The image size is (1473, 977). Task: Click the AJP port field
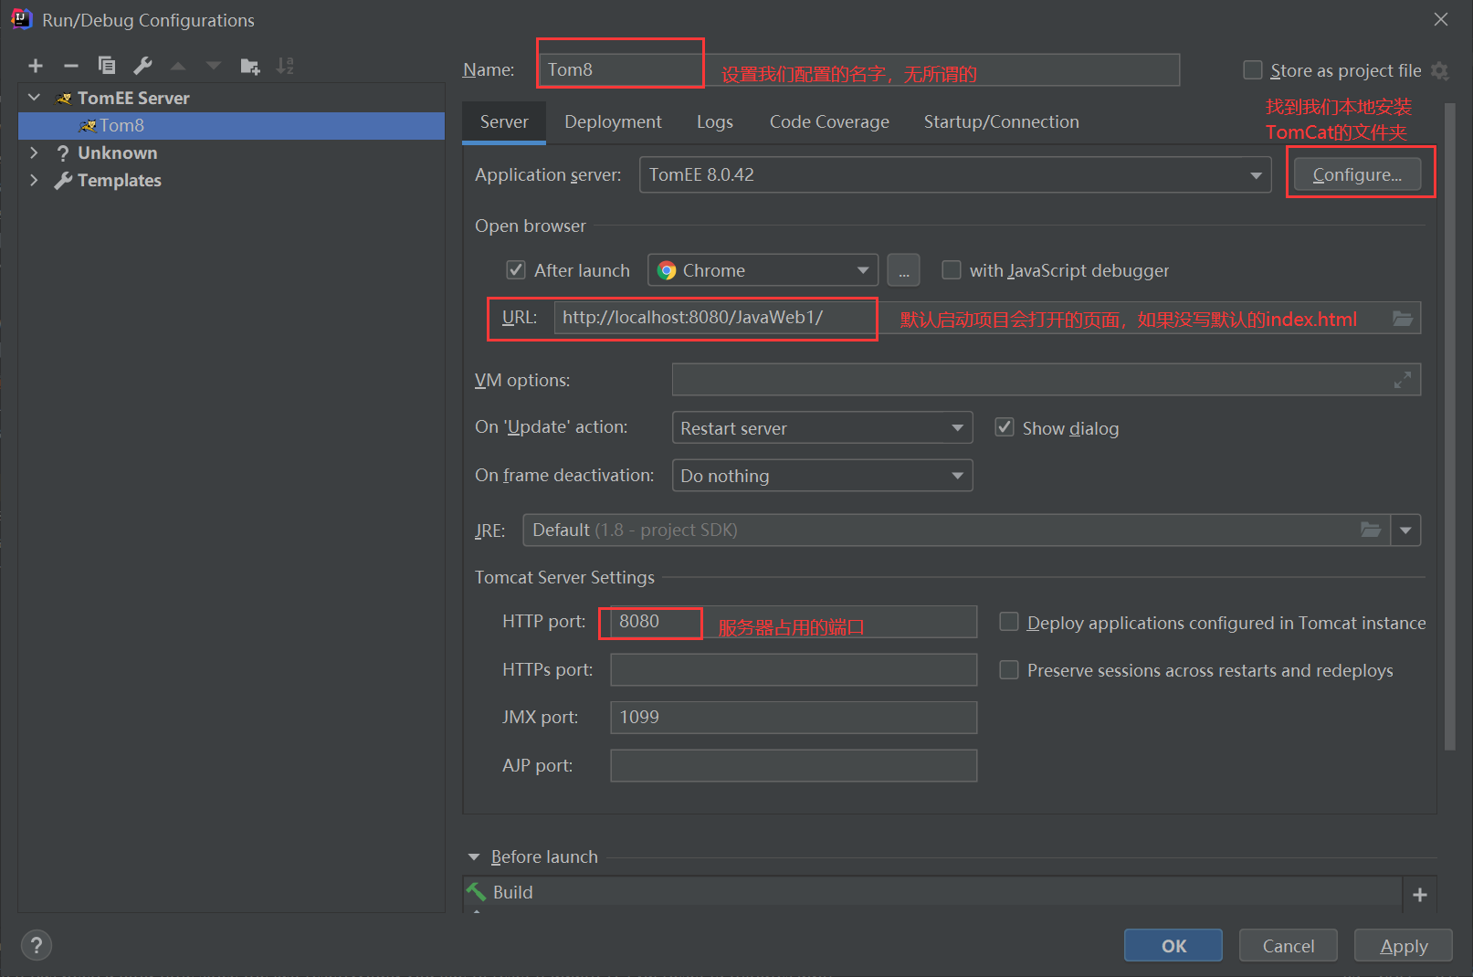(x=794, y=765)
